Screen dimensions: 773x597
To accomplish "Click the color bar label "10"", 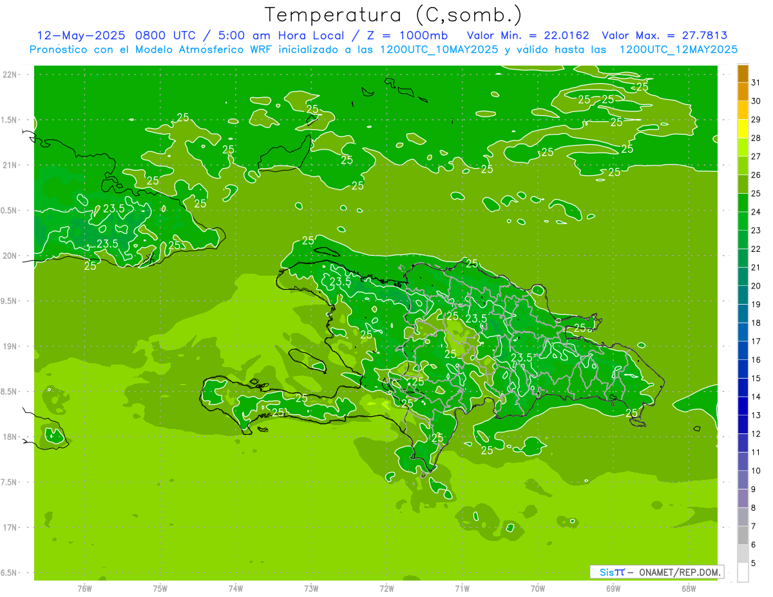I will (x=756, y=471).
